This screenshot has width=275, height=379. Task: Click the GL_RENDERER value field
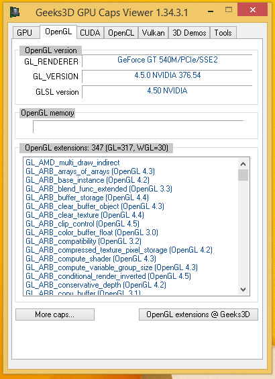tap(167, 60)
